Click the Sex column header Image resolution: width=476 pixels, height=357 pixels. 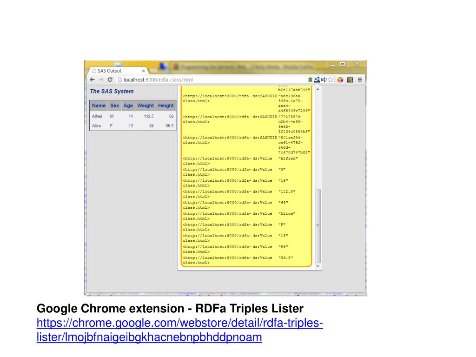pos(114,106)
